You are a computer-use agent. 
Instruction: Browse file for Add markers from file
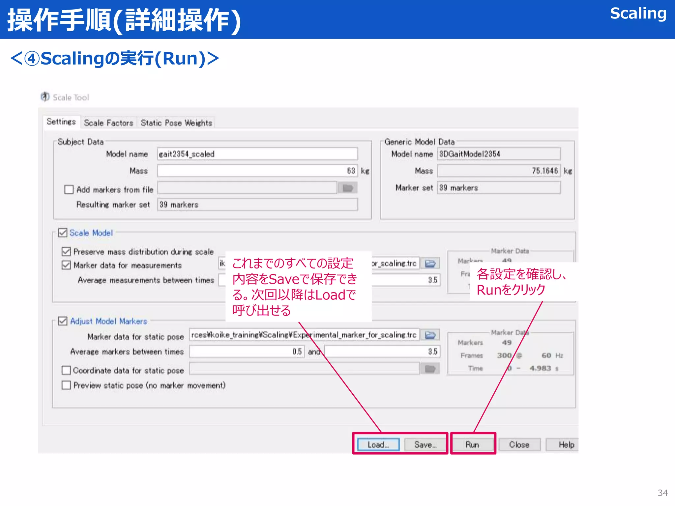pyautogui.click(x=348, y=188)
